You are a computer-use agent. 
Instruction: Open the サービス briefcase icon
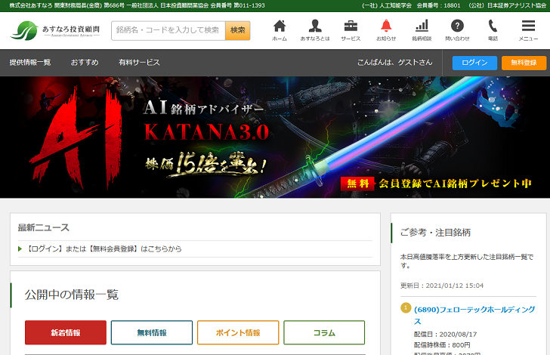351,30
